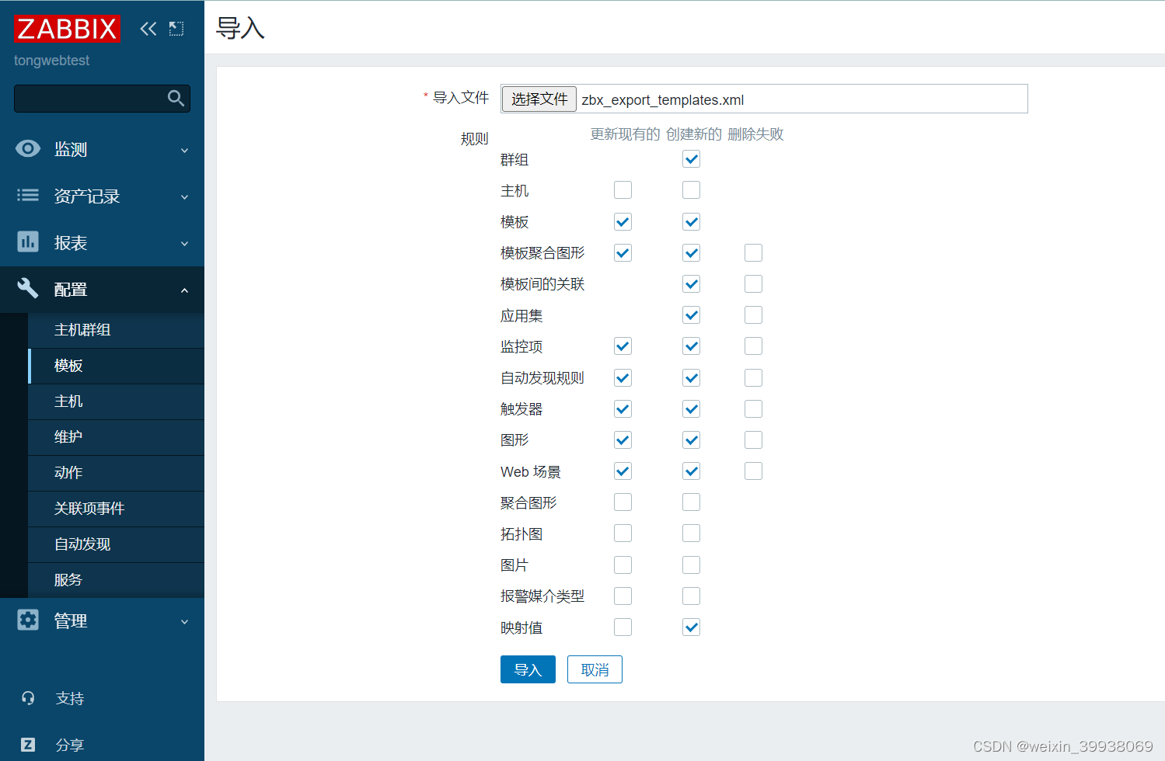Screen dimensions: 1165x761
Task: Click the search magnifier icon
Action: [x=176, y=99]
